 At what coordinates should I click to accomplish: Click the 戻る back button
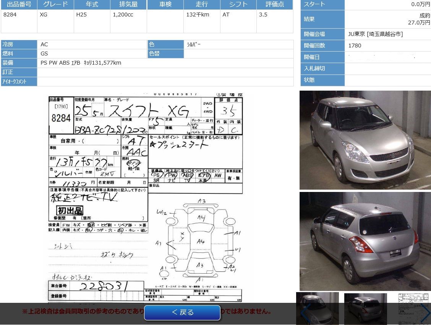pos(182,312)
